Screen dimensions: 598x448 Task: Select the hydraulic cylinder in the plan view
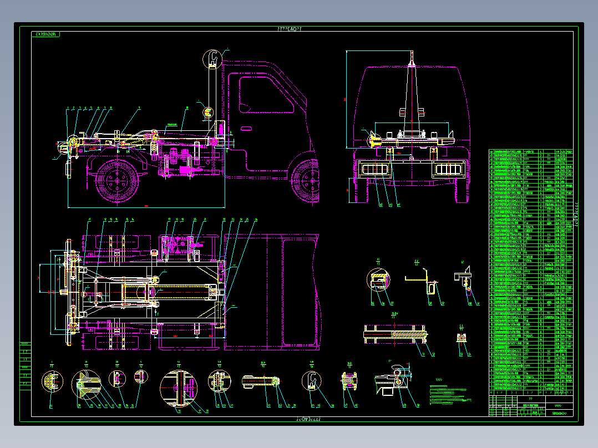pyautogui.click(x=168, y=292)
